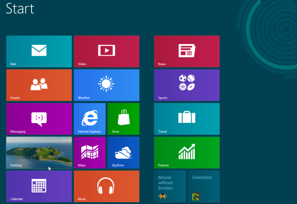Open the Store tile
The height and width of the screenshot is (204, 297).
(123, 119)
